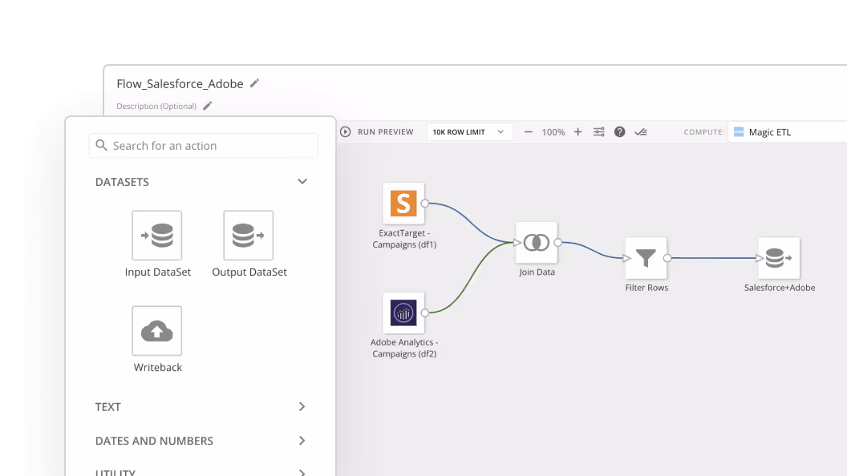Screen dimensions: 847x476
Task: Select the Salesforce+Adobe output dataset node
Action: (x=778, y=258)
